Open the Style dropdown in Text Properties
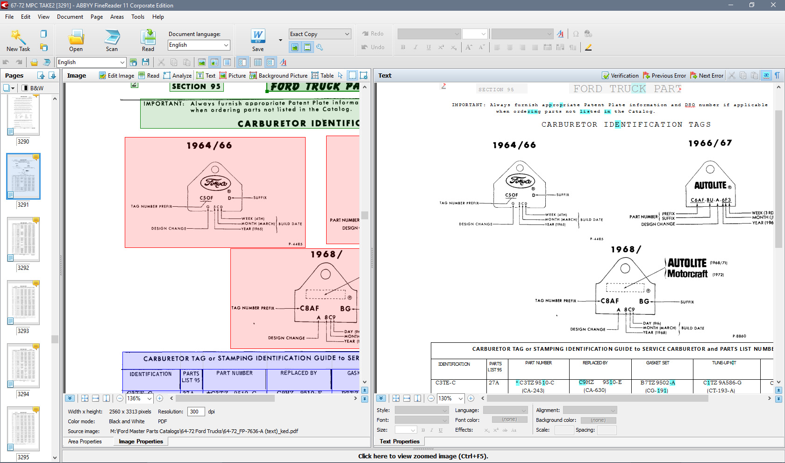Viewport: 785px width, 463px height. 422,410
